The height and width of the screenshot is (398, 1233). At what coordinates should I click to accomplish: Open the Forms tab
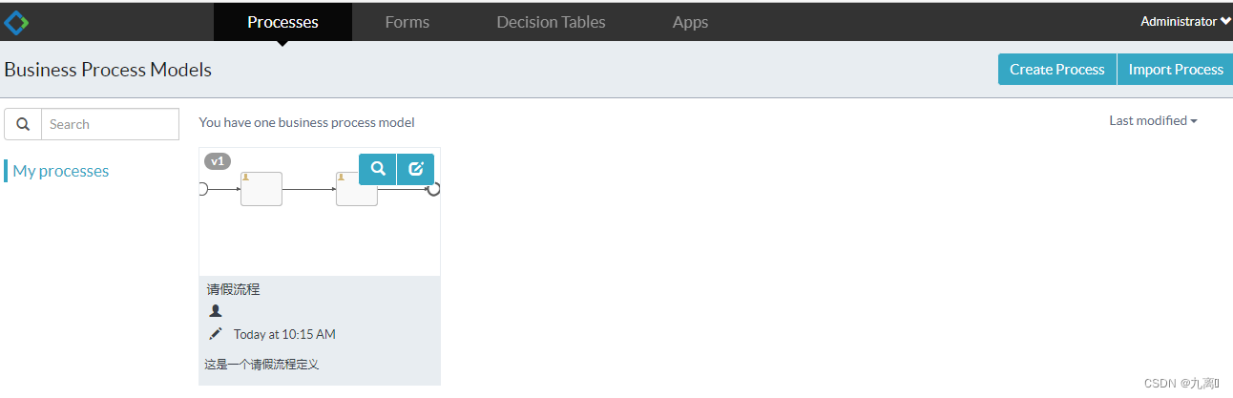(408, 22)
